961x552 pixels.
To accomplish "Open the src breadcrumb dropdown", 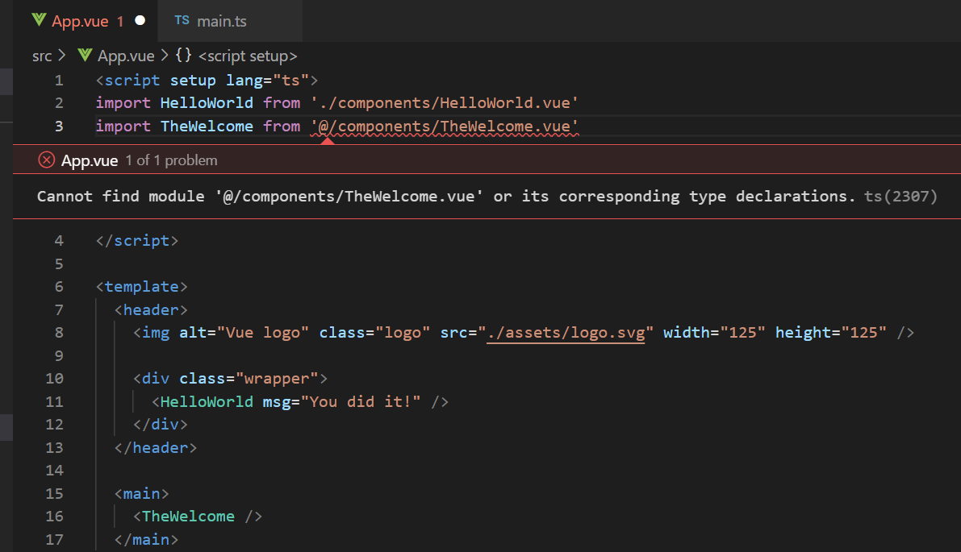I will [x=41, y=56].
